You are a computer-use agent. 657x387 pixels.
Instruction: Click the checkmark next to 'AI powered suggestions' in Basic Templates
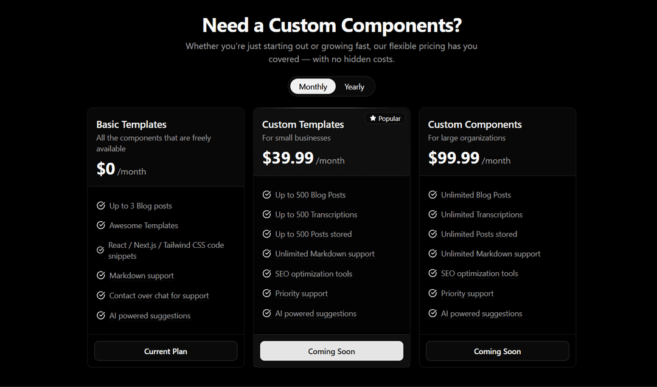coord(100,315)
